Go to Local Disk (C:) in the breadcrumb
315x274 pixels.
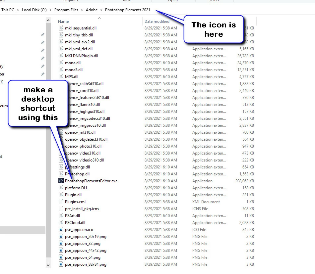click(34, 10)
